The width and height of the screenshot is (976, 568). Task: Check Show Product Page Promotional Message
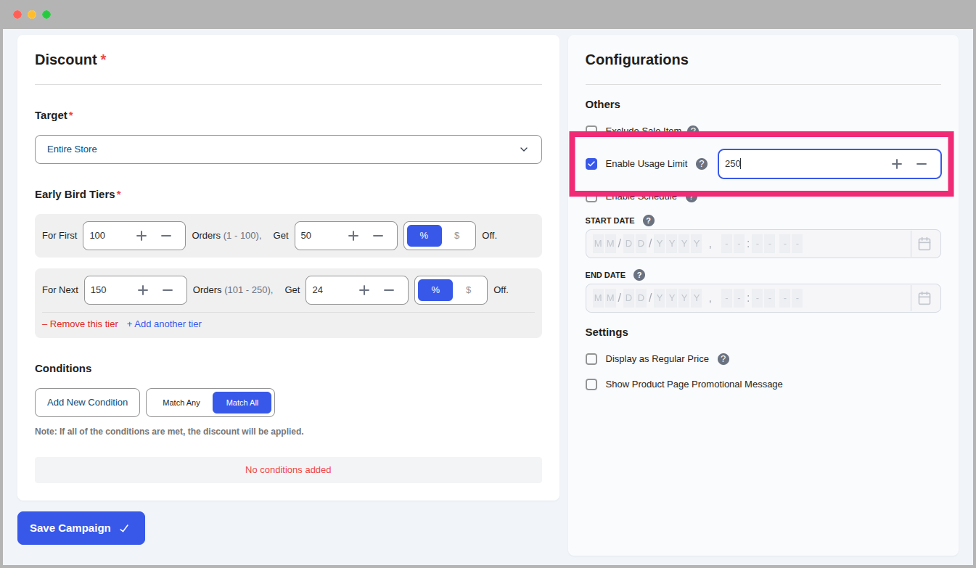(591, 384)
